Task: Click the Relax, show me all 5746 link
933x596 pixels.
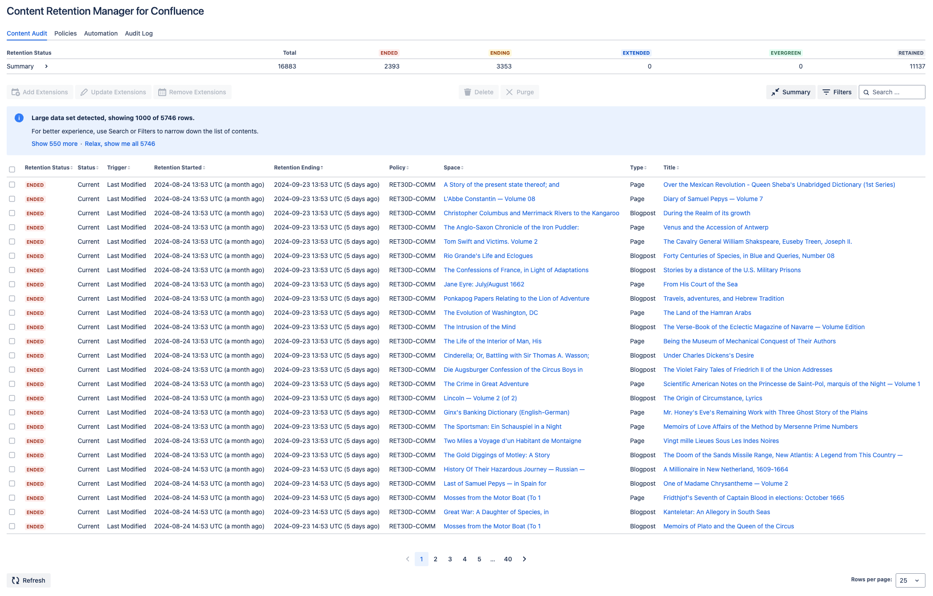Action: click(120, 144)
